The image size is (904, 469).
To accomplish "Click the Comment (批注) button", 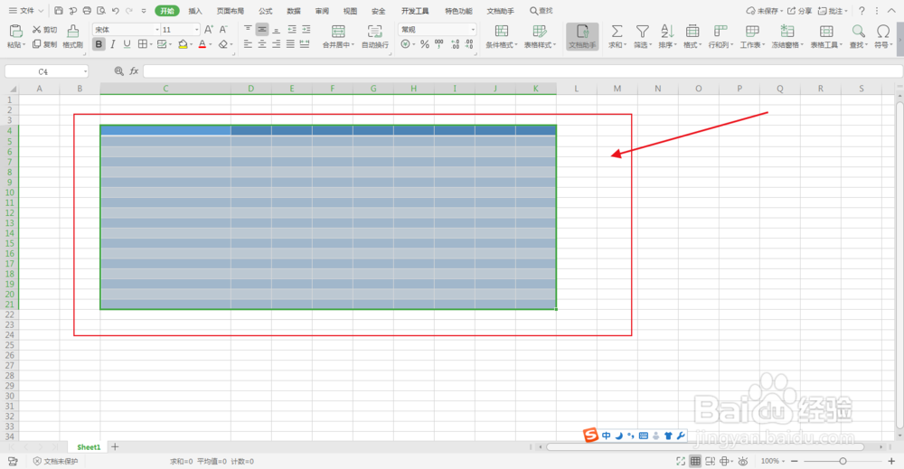I will [833, 11].
